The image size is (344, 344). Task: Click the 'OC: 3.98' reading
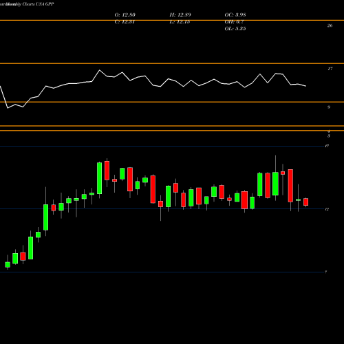tap(235, 15)
